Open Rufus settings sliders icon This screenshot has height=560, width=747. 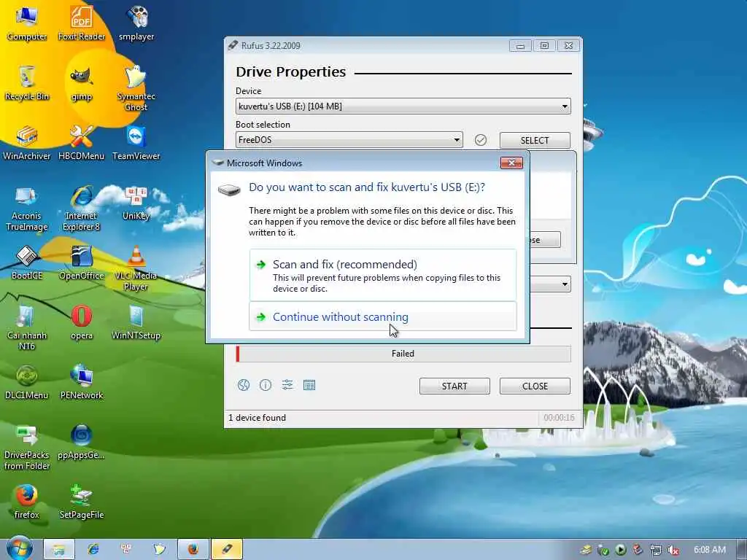point(287,385)
